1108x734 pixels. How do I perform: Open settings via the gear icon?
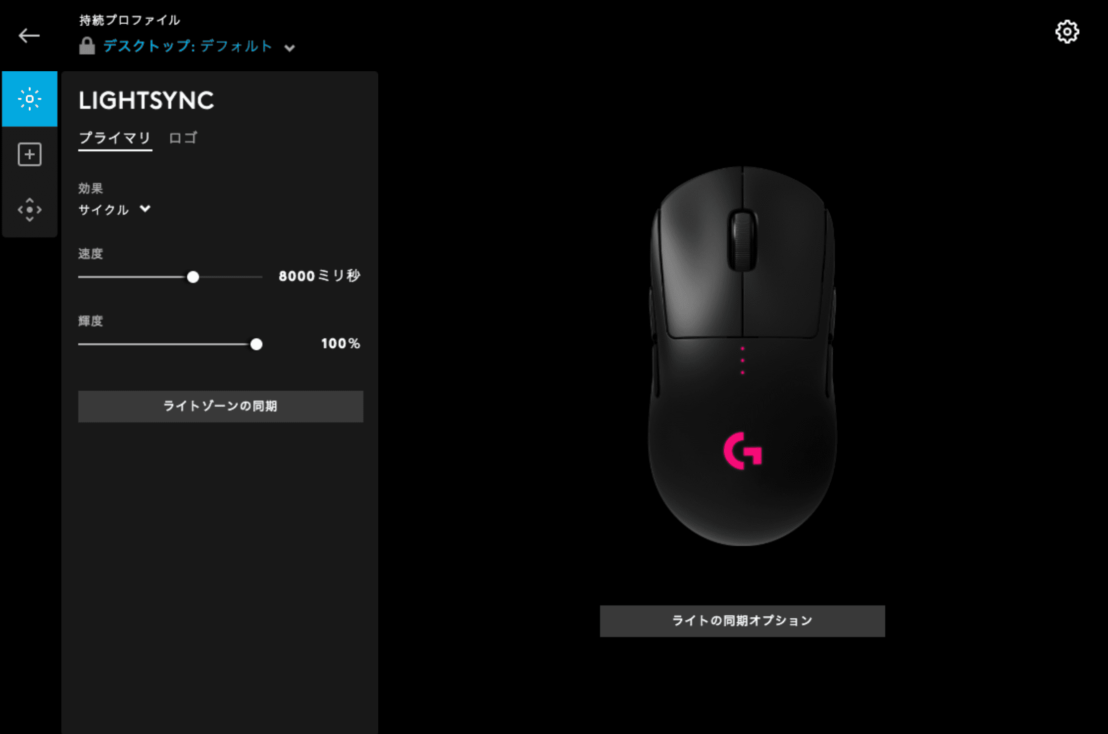click(x=1067, y=32)
